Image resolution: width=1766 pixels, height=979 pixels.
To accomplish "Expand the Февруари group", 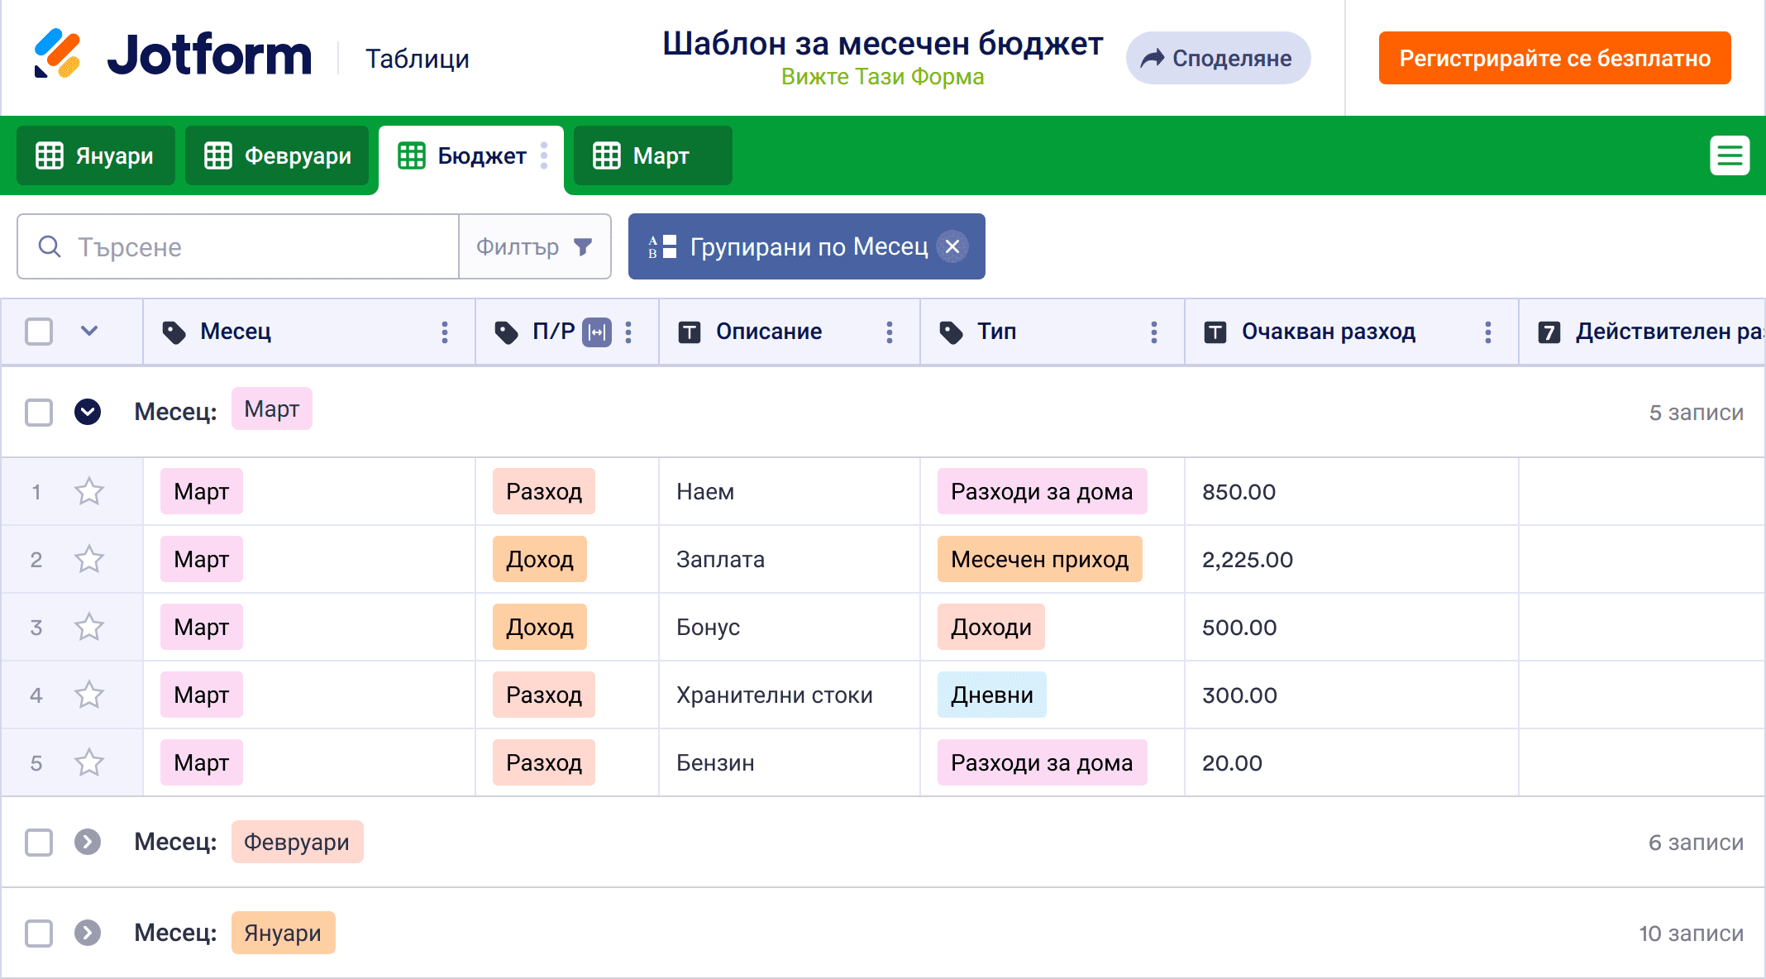I will [x=88, y=843].
